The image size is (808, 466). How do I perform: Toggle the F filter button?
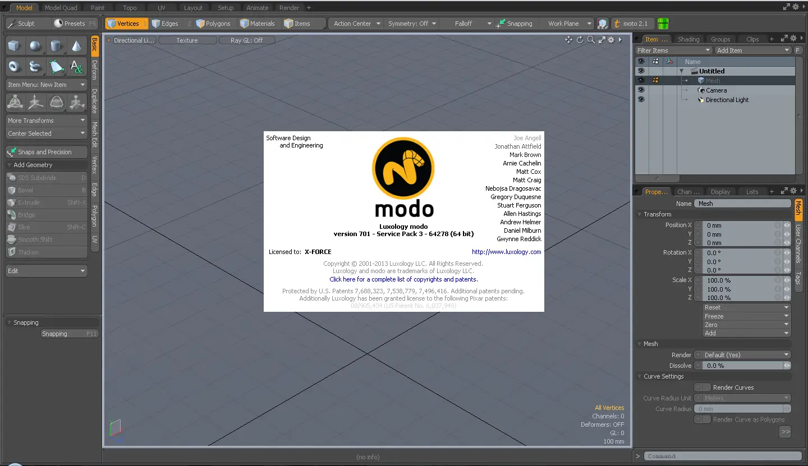(798, 50)
